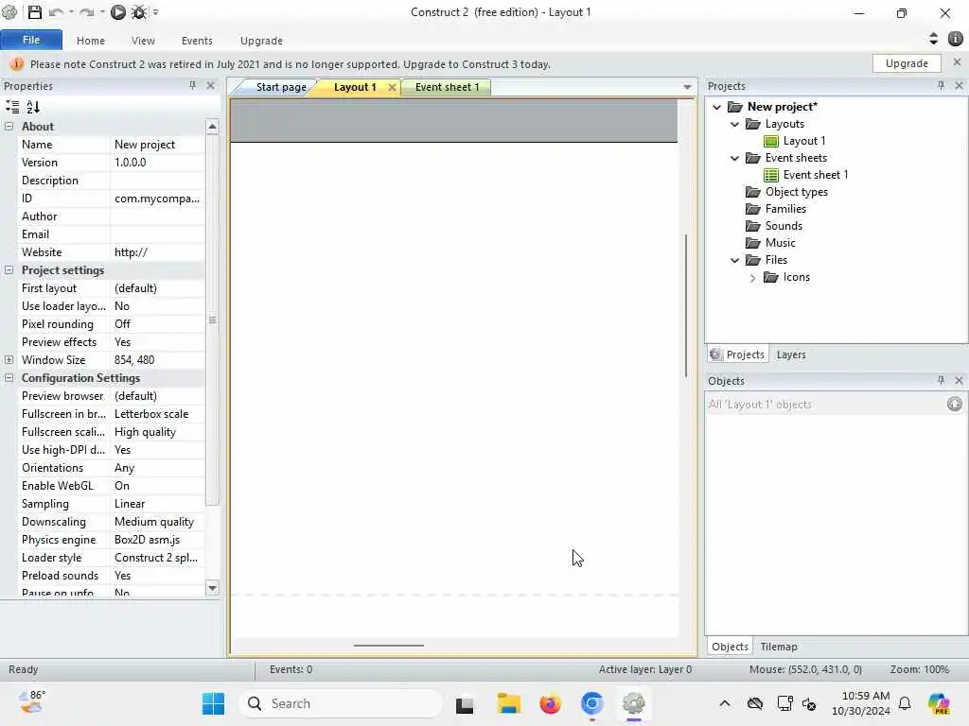The height and width of the screenshot is (726, 969).
Task: Redo action using the title toolbar arrow
Action: click(86, 12)
